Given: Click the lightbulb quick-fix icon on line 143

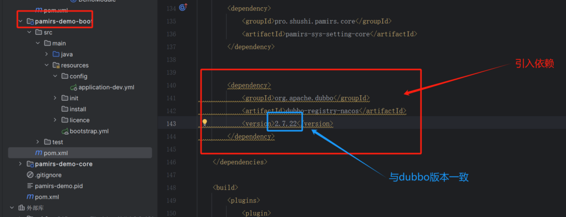Looking at the screenshot, I should click(x=205, y=122).
